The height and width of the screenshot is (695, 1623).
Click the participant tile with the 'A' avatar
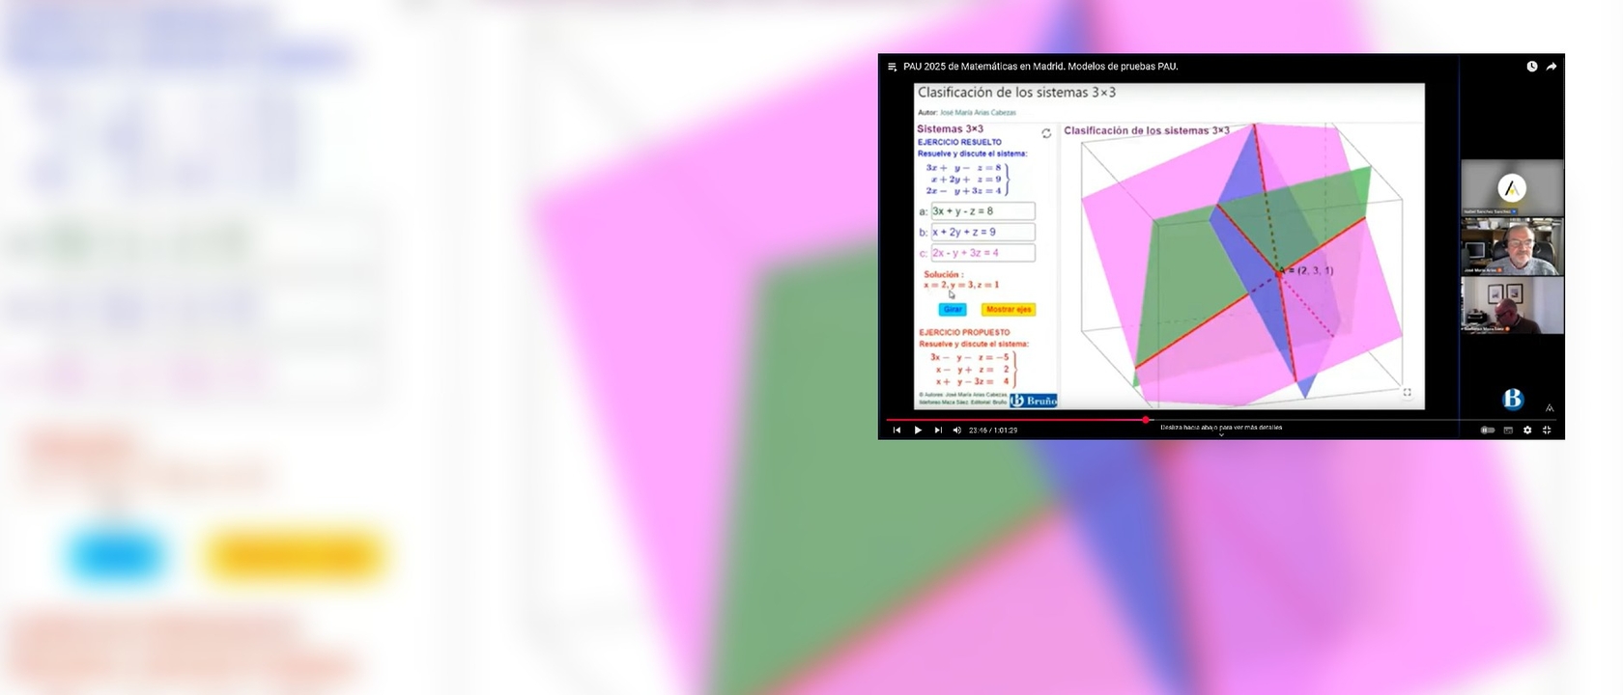[x=1512, y=188]
